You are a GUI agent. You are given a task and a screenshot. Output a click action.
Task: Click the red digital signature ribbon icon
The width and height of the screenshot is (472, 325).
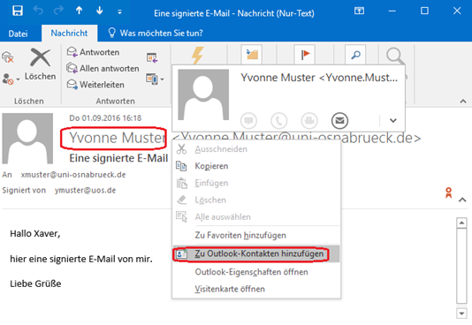(448, 193)
